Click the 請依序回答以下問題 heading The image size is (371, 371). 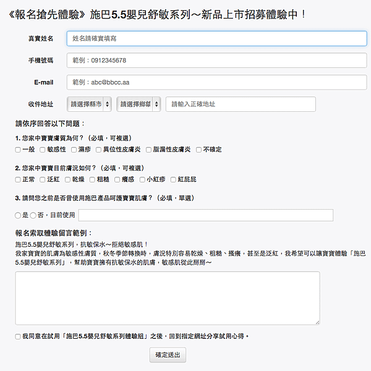49,124
